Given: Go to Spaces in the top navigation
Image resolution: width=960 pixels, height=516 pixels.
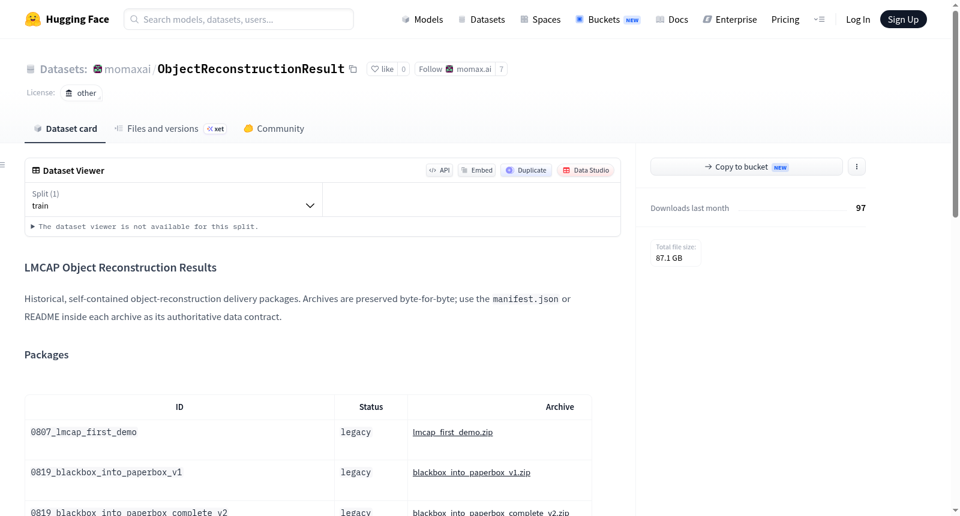Looking at the screenshot, I should 541,19.
